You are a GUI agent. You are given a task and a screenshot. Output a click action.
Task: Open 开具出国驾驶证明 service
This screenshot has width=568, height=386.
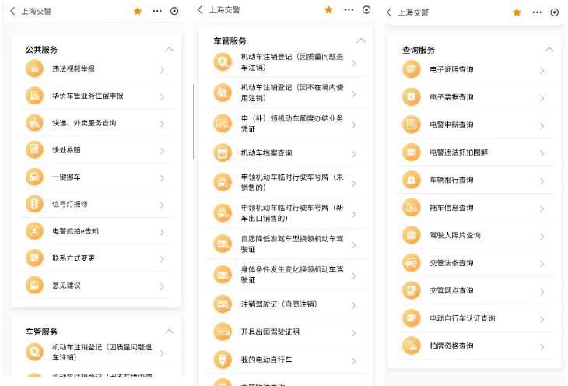point(269,332)
